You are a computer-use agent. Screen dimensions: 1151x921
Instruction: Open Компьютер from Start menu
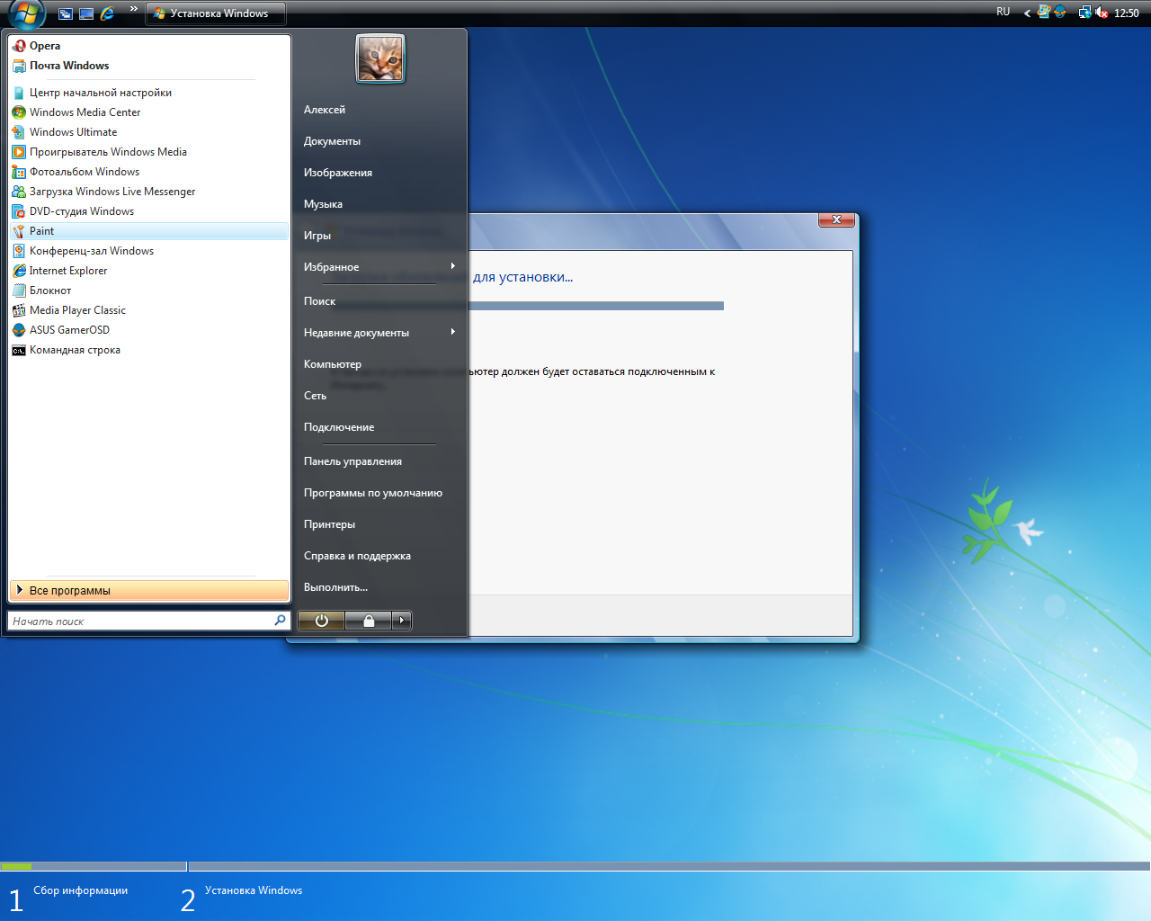tap(333, 364)
